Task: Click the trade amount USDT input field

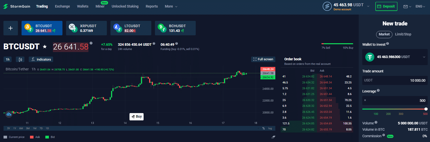Action: tap(395, 80)
